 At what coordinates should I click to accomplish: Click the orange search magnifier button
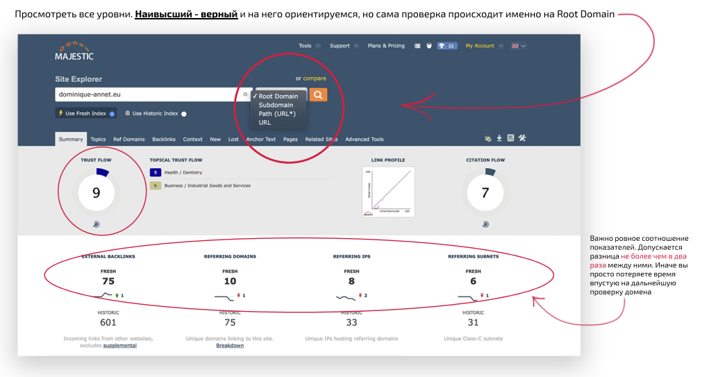[x=318, y=95]
